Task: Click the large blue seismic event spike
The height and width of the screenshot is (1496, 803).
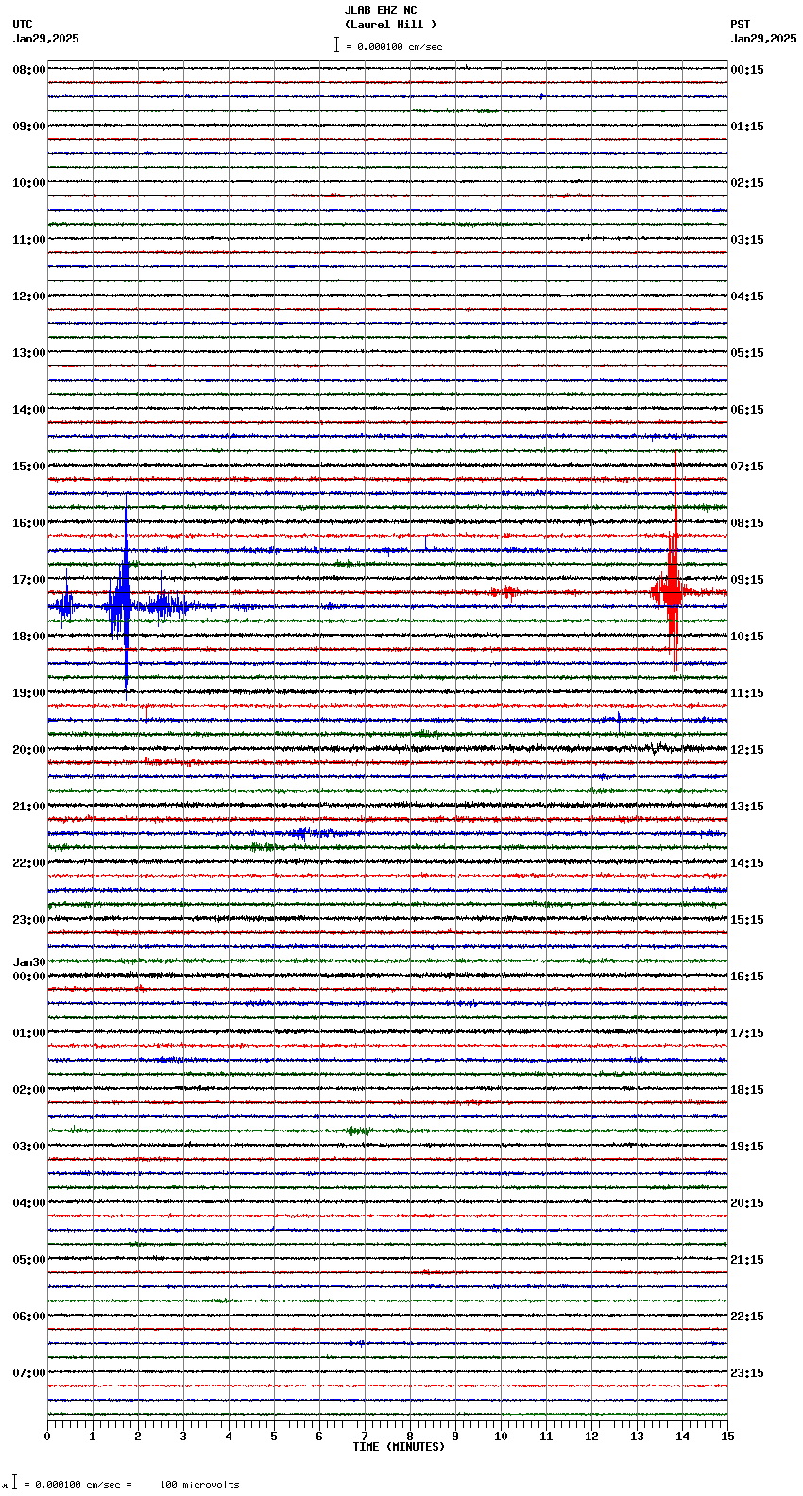Action: click(125, 597)
